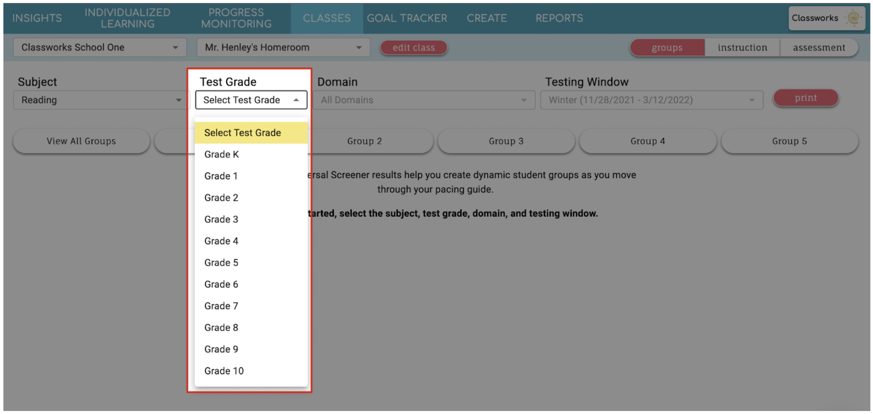Open Mr. Henley's Homeroom class dropdown
Image resolution: width=873 pixels, height=414 pixels.
pyautogui.click(x=283, y=47)
